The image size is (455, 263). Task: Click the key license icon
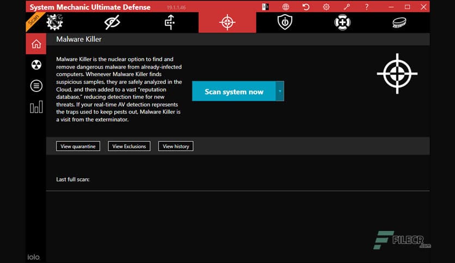[347, 7]
